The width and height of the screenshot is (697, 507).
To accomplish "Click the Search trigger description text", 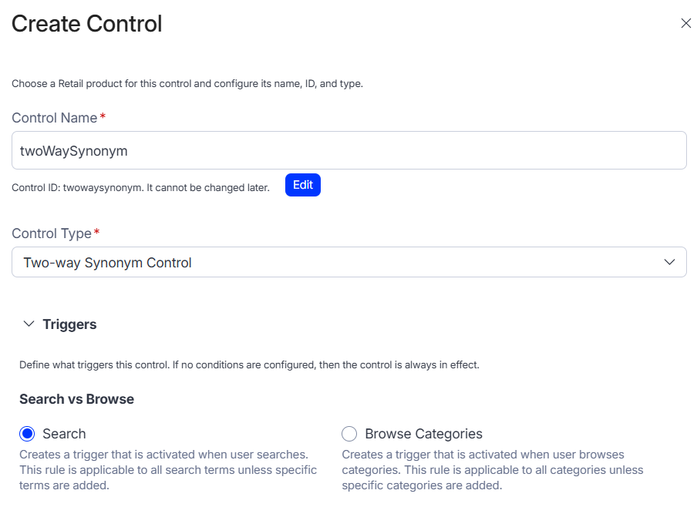I will 167,470.
